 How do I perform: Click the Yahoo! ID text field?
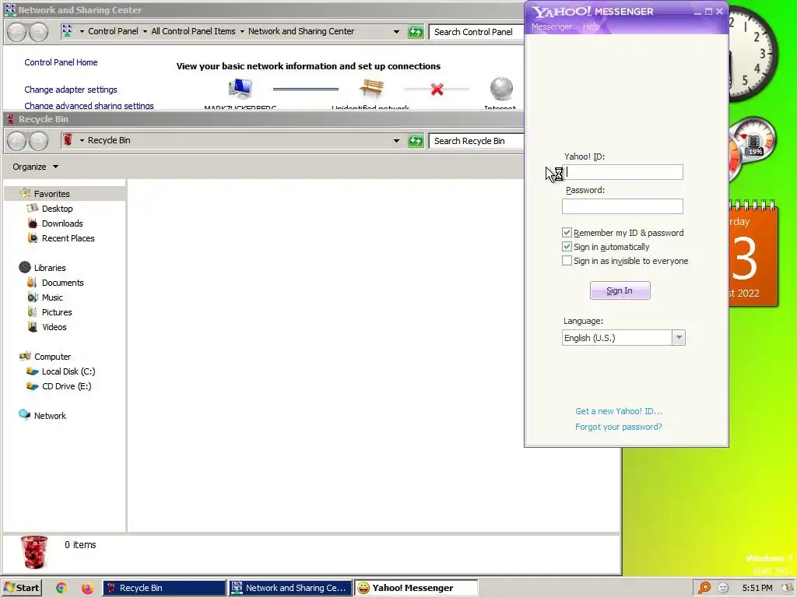(x=622, y=172)
